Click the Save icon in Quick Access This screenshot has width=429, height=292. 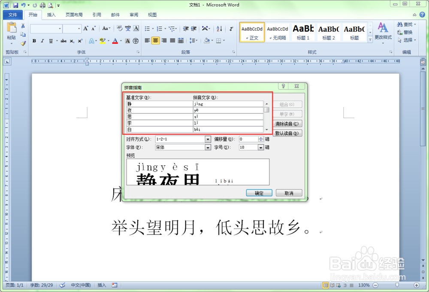(x=15, y=5)
